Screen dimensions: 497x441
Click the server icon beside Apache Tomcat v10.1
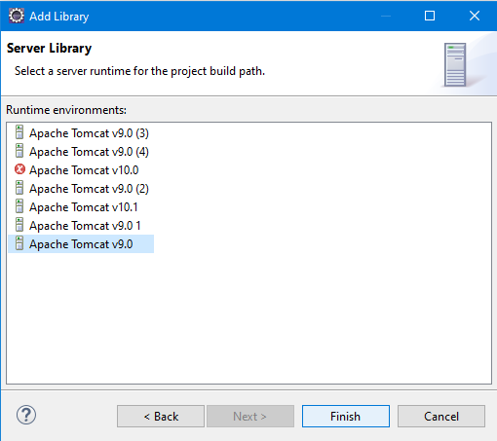19,206
